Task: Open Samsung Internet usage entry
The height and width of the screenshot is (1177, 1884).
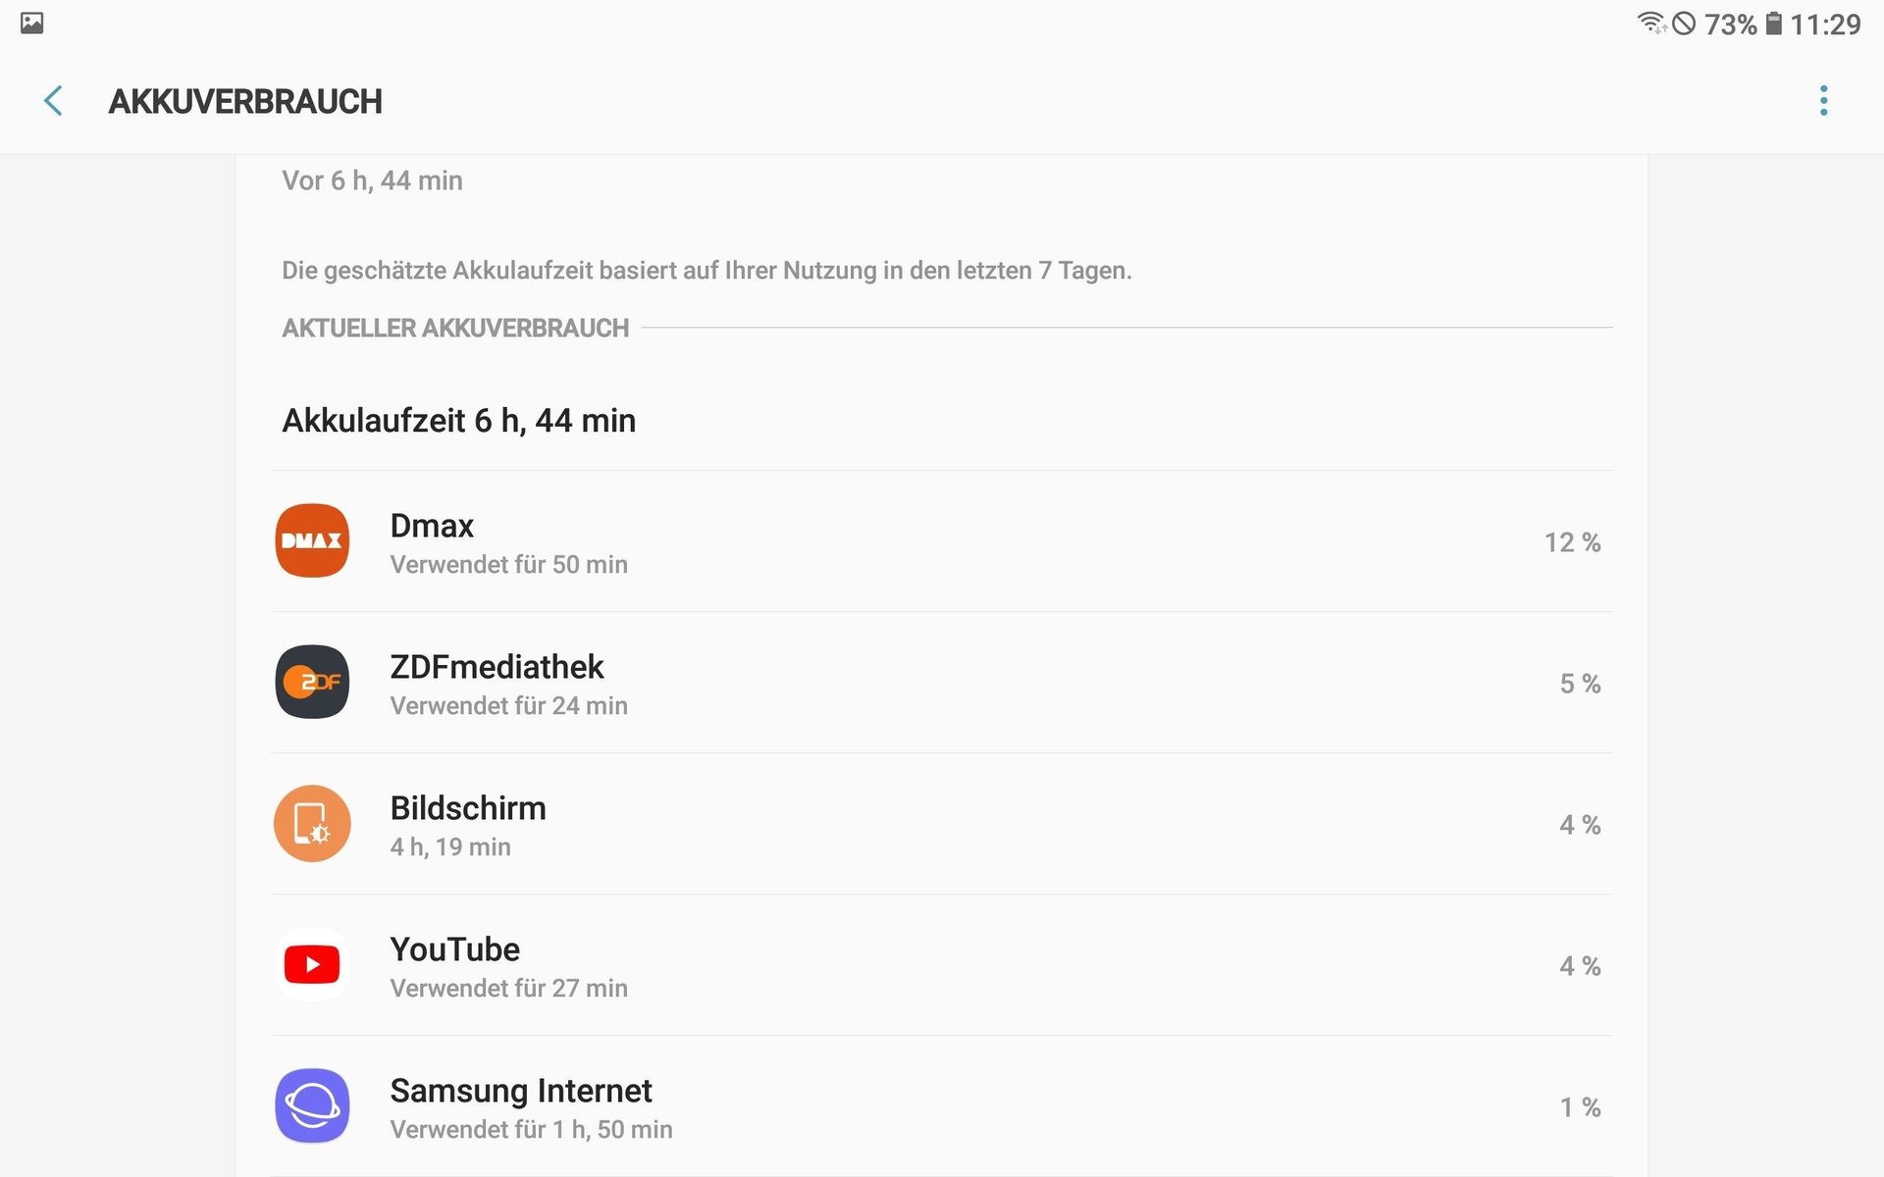Action: tap(941, 1106)
